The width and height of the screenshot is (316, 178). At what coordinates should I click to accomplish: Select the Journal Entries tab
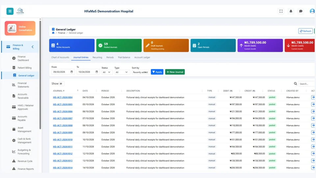coord(81,57)
